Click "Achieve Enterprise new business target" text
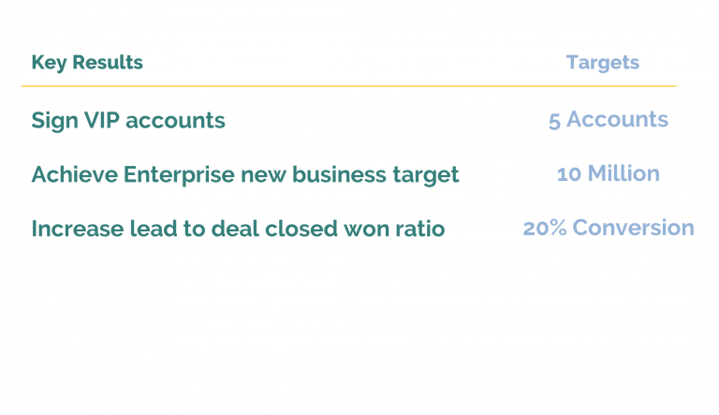The width and height of the screenshot is (719, 415). click(245, 174)
